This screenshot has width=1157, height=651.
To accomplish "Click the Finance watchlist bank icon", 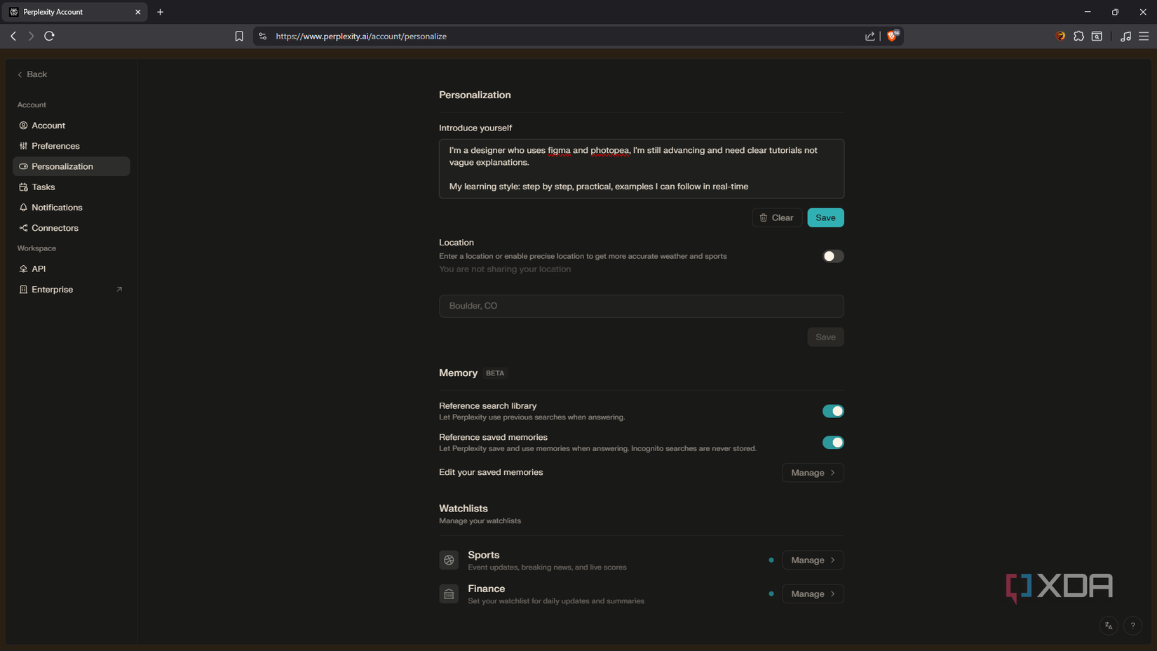I will pyautogui.click(x=449, y=594).
